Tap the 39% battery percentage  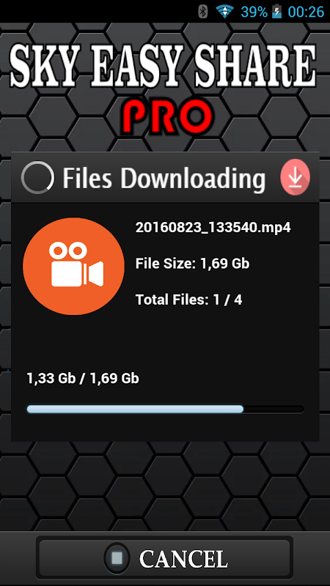tap(254, 12)
